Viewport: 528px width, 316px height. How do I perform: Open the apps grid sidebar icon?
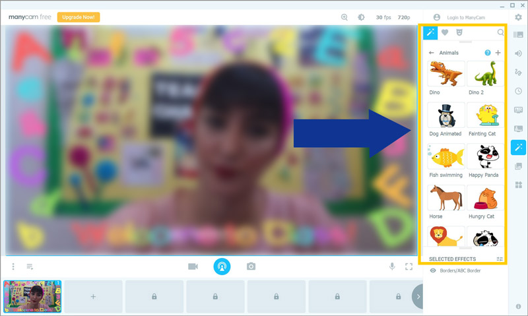coord(518,185)
